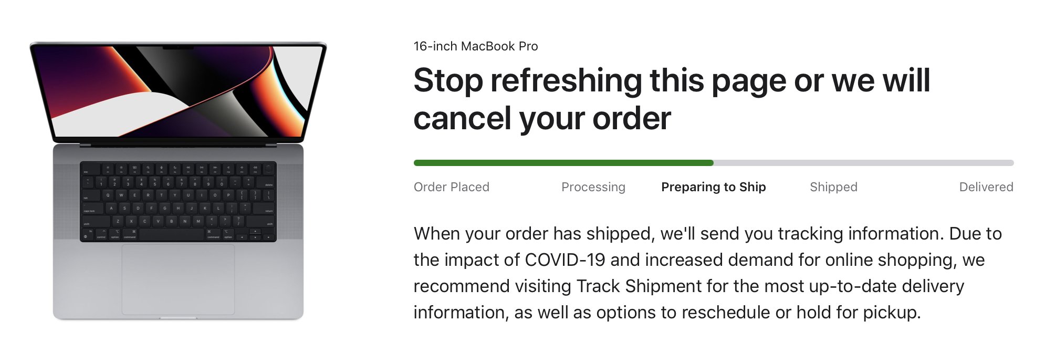Select the Delivered step label
The height and width of the screenshot is (352, 1045).
pos(986,187)
